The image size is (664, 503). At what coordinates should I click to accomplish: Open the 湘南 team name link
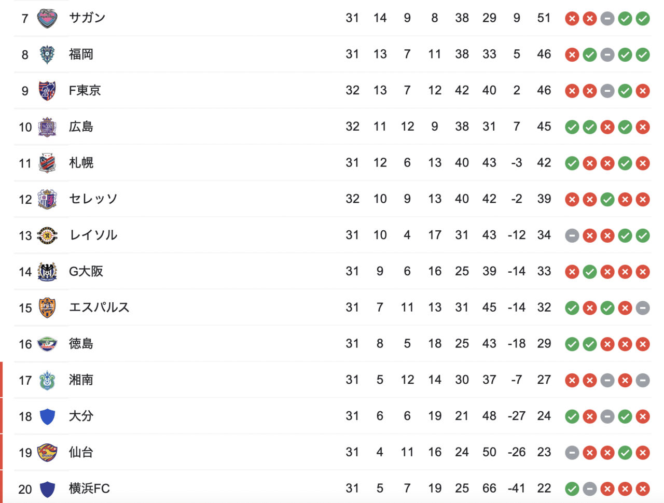pos(81,380)
